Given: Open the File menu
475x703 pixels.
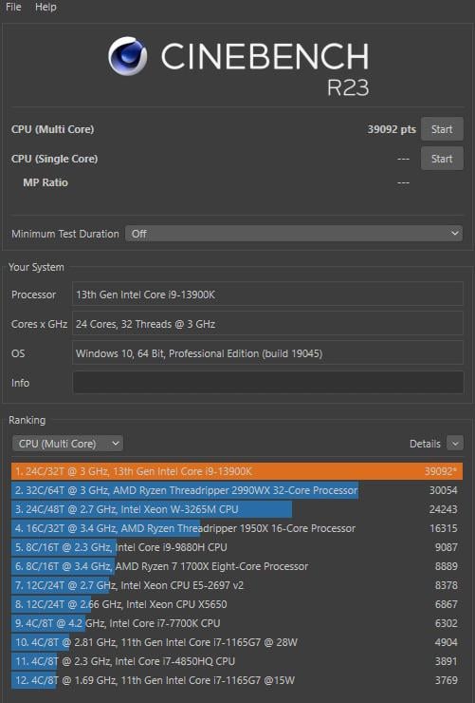Looking at the screenshot, I should point(13,8).
